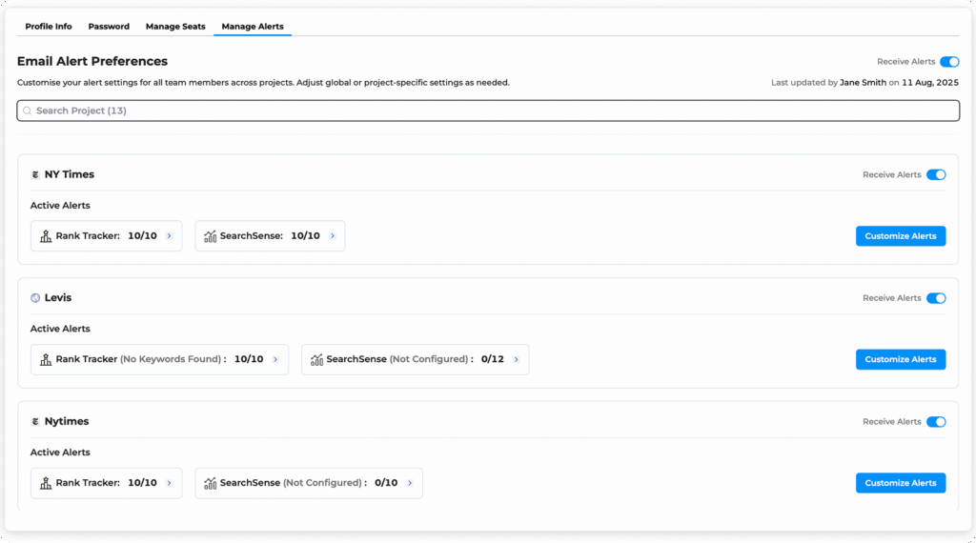The width and height of the screenshot is (976, 543).
Task: Click the NY Times project logo icon
Action: (35, 175)
